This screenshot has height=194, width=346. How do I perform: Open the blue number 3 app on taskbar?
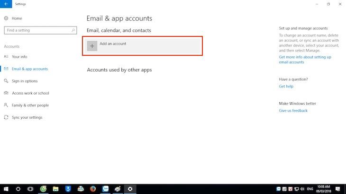(68, 189)
